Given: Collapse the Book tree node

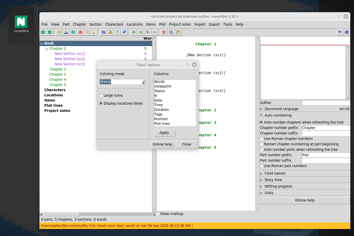Looking at the screenshot, I should point(41,44).
